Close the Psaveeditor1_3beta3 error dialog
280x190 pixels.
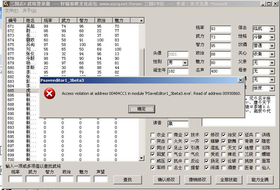click(x=240, y=80)
